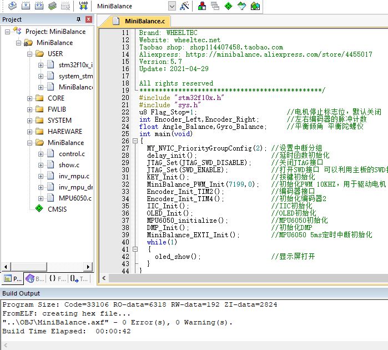
Task: Switch to the Books tab in the Project panel
Action: click(33, 279)
